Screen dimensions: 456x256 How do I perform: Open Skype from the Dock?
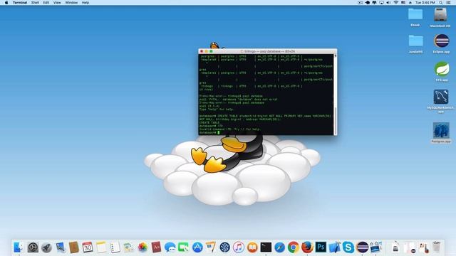tap(348, 247)
